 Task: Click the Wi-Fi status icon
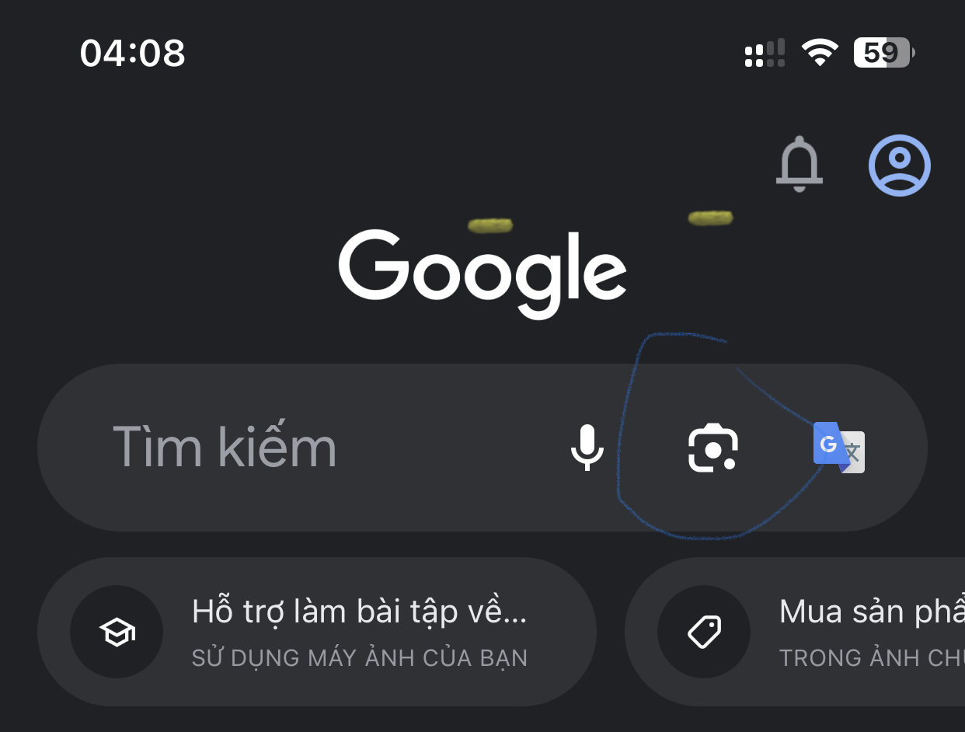click(820, 54)
